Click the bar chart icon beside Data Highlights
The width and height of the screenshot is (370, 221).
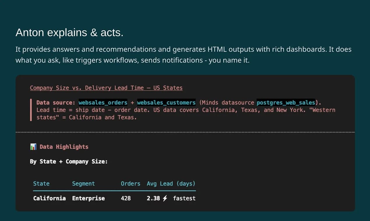coord(33,147)
